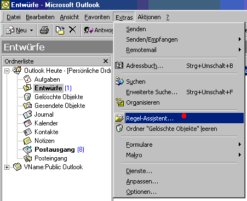Select the Aufgaben folder
The image size is (247, 201).
(x=47, y=79)
